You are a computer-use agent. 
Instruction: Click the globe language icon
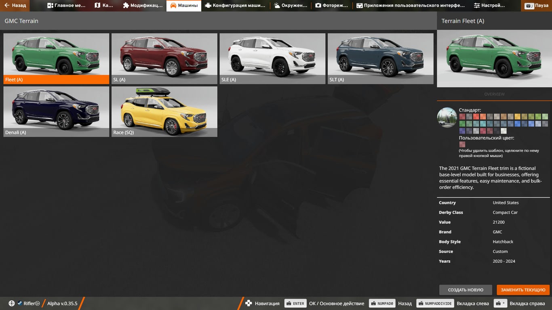pos(12,304)
